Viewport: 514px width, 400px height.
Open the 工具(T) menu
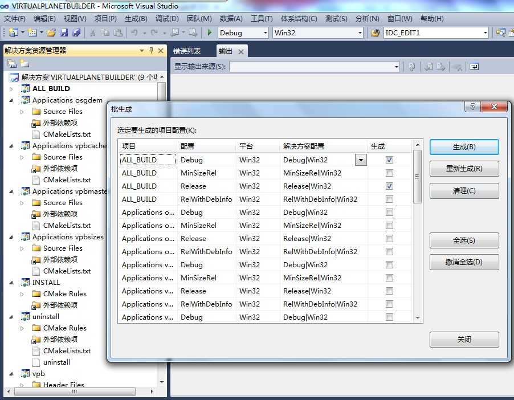coord(262,19)
